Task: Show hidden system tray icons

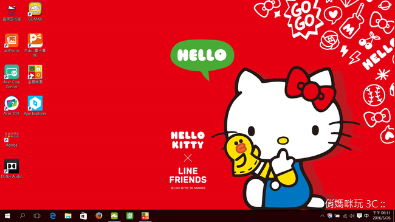Action: point(322,216)
